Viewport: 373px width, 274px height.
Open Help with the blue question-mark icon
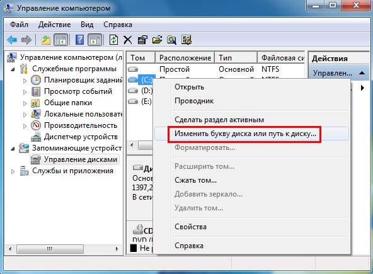click(79, 40)
